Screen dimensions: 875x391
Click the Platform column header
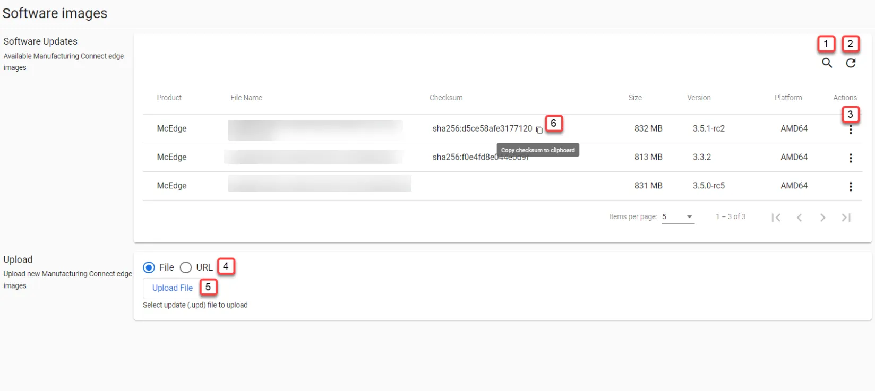point(788,98)
